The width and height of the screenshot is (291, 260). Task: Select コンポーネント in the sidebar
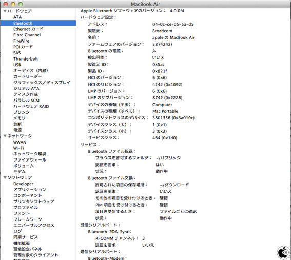28,195
